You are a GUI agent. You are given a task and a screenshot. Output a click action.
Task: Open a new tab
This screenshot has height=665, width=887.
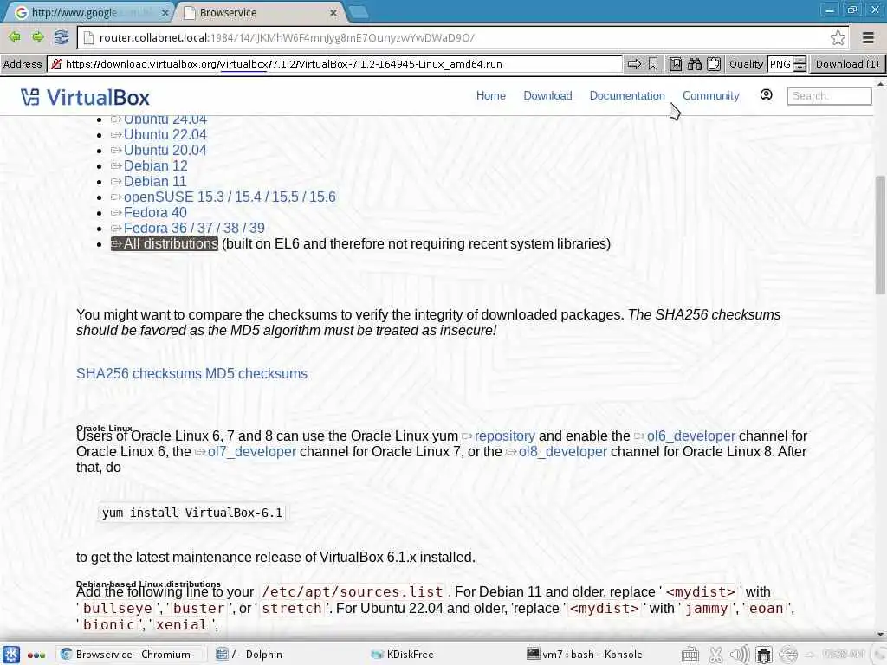point(358,12)
